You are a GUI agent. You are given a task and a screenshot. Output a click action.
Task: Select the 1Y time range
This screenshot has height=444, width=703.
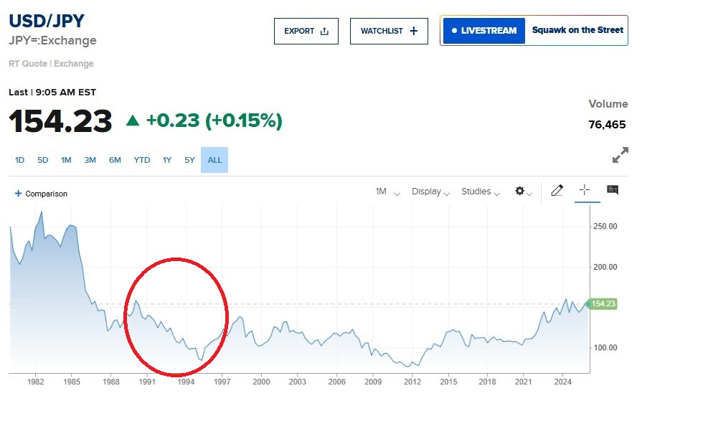167,160
